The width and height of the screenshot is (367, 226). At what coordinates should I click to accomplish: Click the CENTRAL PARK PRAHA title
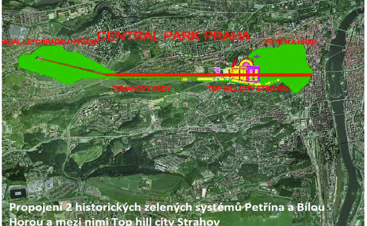tap(174, 36)
